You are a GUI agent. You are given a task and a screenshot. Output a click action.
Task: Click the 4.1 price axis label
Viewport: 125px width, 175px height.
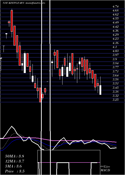(114, 47)
